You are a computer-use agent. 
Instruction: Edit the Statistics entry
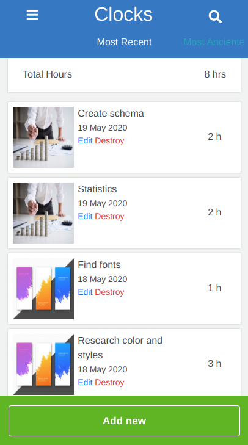(x=86, y=216)
